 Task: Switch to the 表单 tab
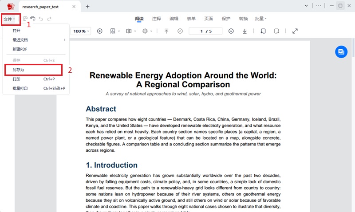pos(191,19)
